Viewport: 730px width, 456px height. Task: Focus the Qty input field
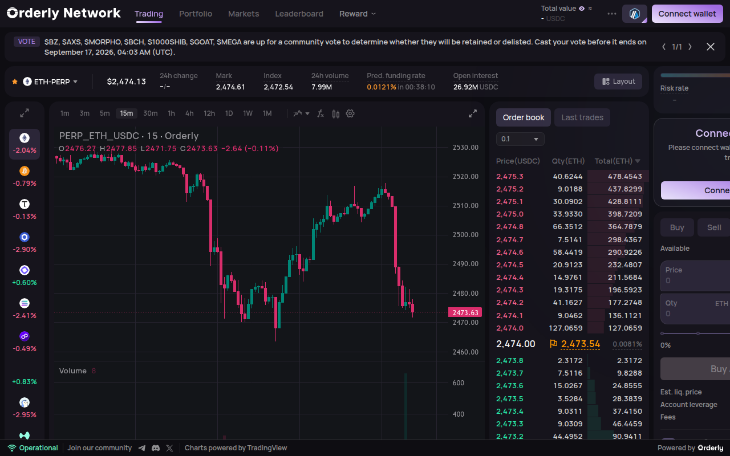(x=695, y=308)
